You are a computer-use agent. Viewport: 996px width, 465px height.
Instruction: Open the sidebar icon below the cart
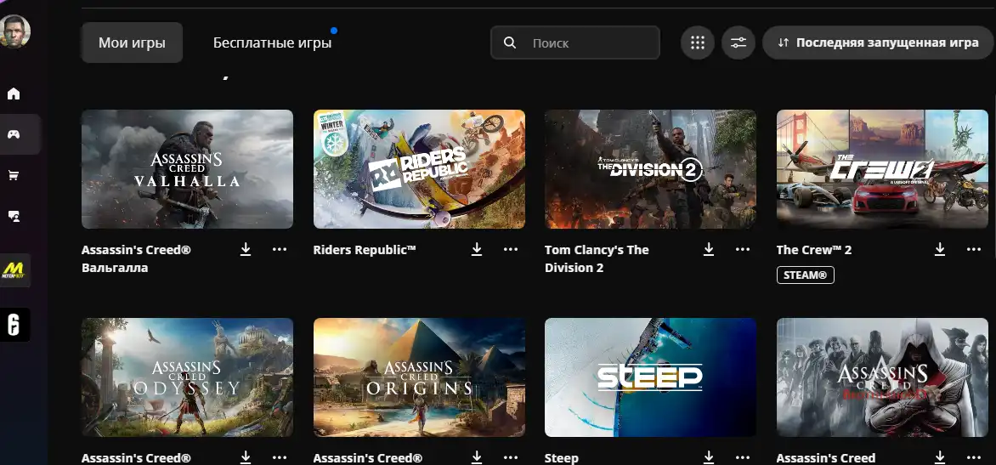(14, 217)
